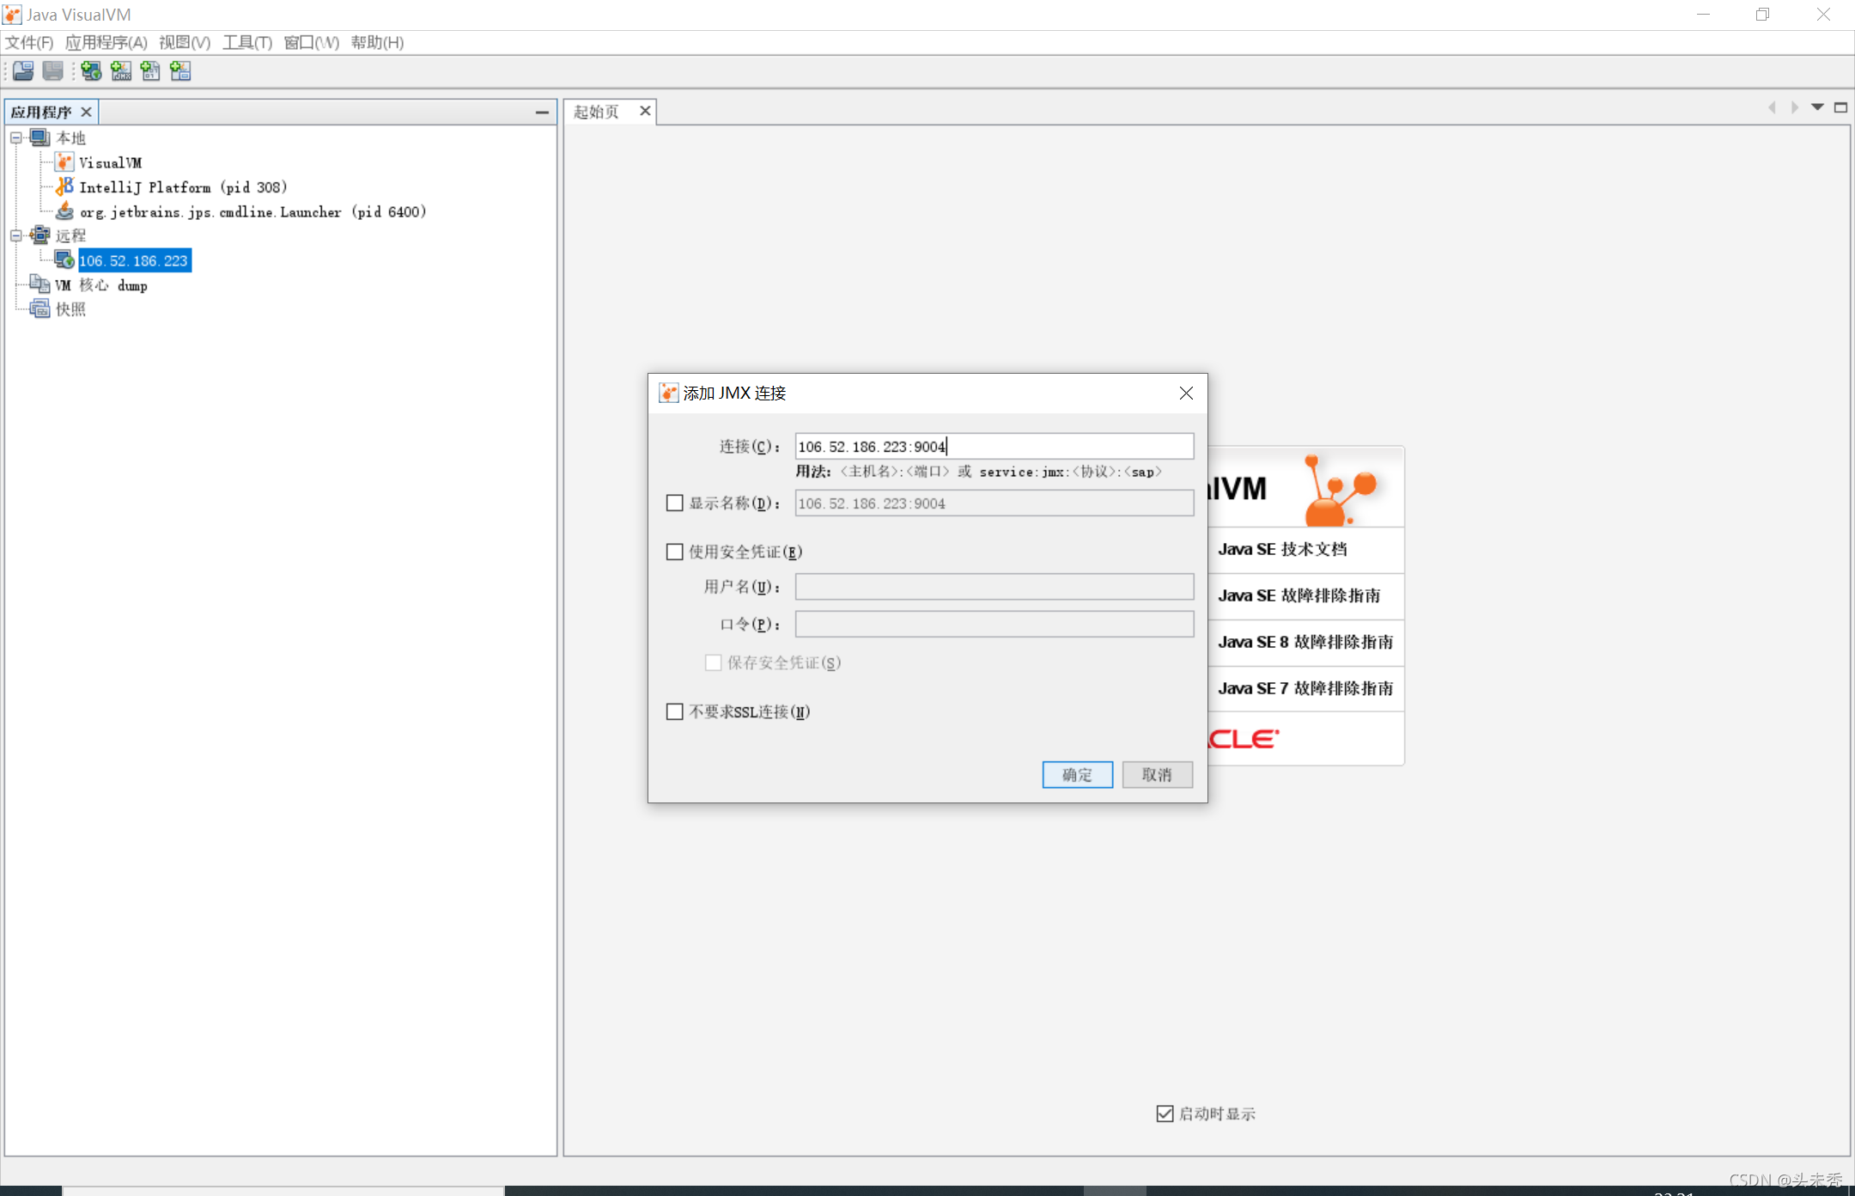The height and width of the screenshot is (1196, 1855).
Task: Select the VM 核心 dump node
Action: (x=101, y=284)
